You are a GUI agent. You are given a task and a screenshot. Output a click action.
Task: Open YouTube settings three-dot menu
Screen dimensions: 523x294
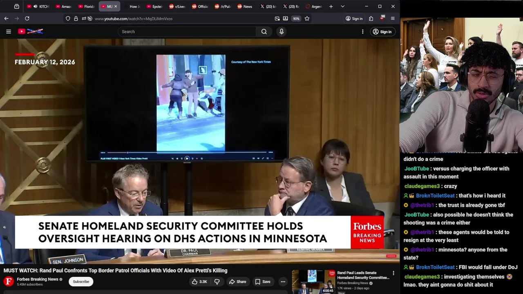pos(362,31)
